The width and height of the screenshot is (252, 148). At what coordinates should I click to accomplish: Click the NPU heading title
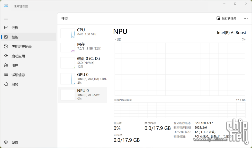point(120,32)
